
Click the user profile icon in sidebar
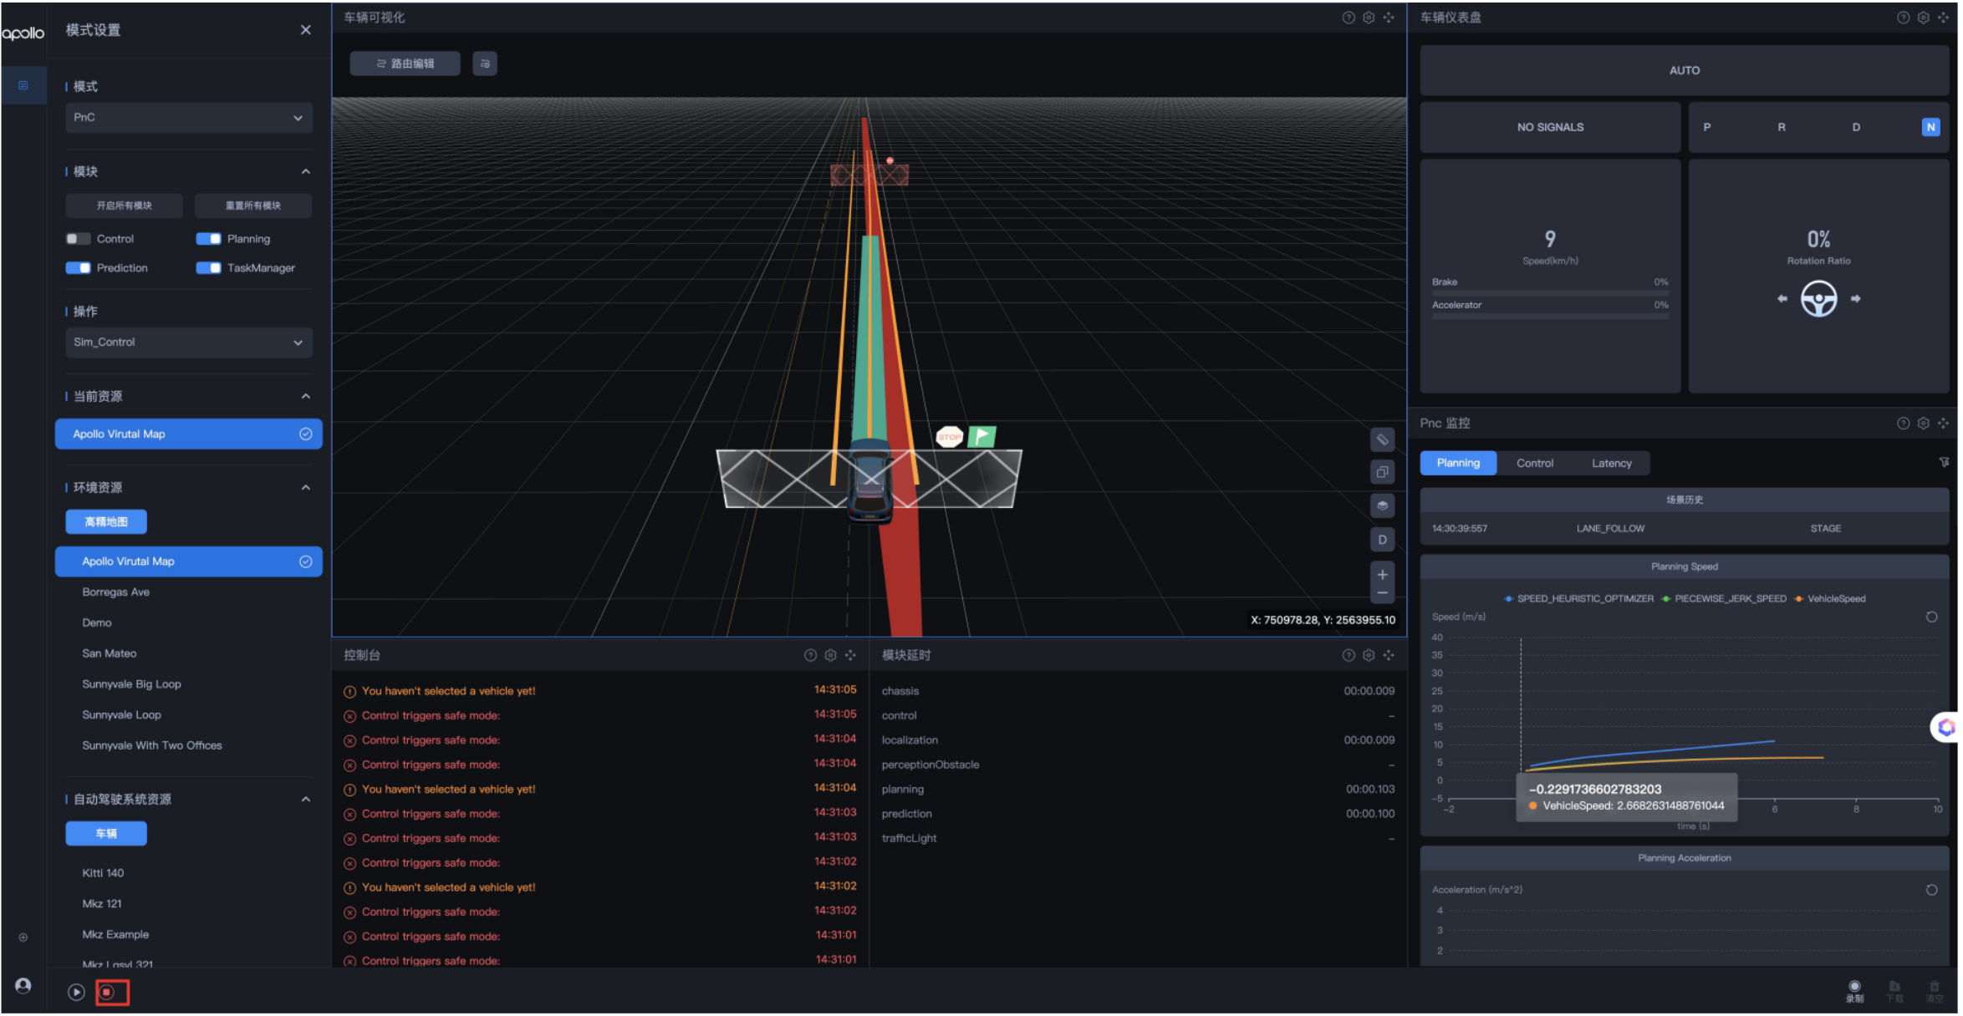(x=23, y=986)
